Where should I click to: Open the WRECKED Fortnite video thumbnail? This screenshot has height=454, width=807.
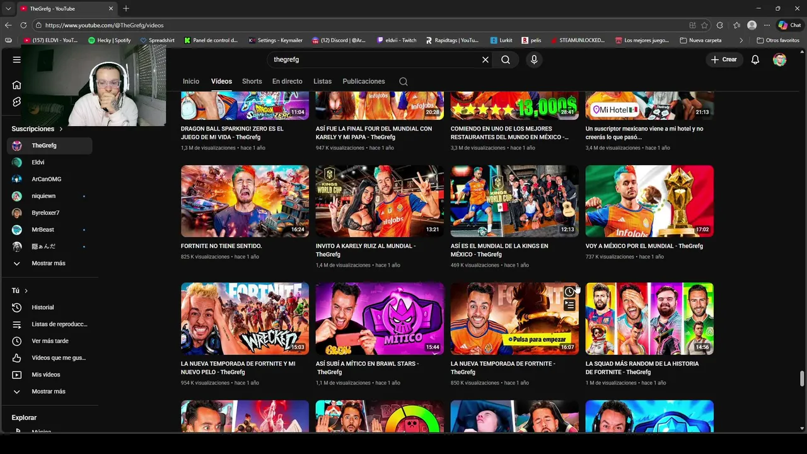(x=245, y=318)
